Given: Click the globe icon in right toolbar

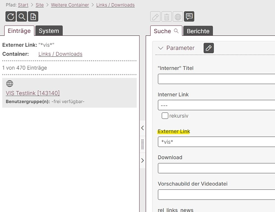Looking at the screenshot, I should tap(177, 16).
